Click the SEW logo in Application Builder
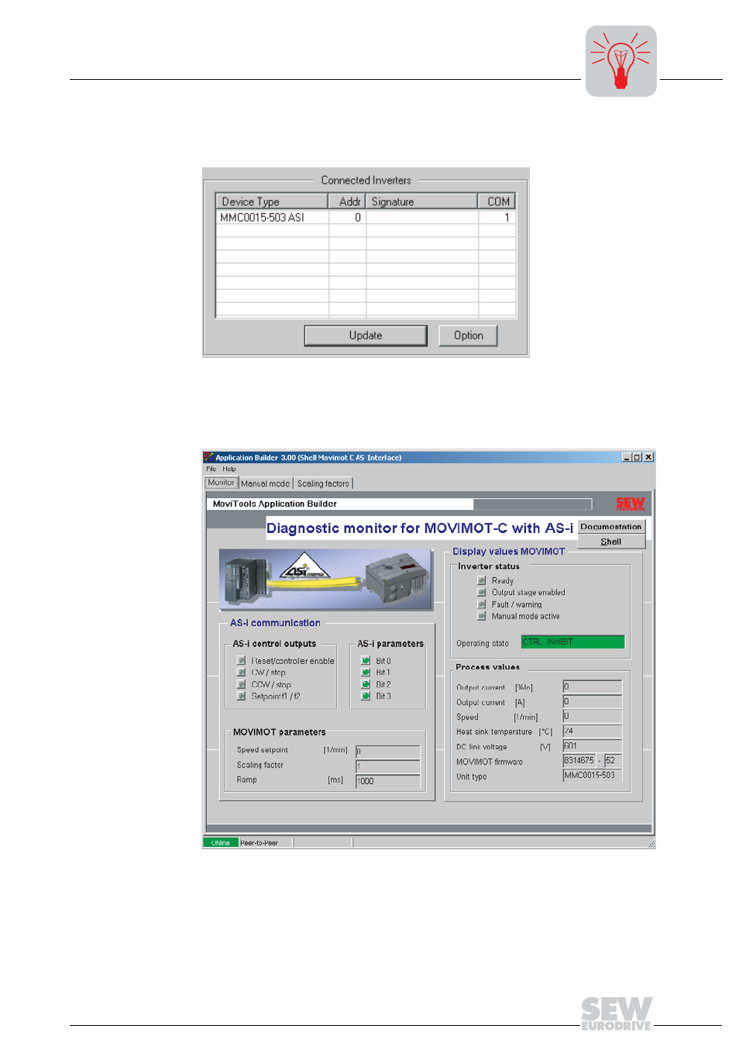 [x=630, y=504]
